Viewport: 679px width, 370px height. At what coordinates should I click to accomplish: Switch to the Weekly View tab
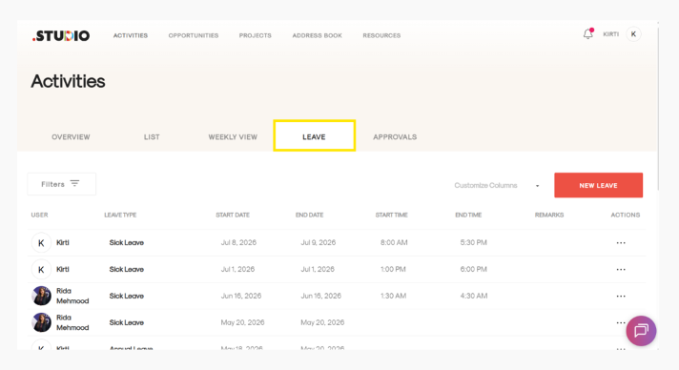(x=233, y=137)
